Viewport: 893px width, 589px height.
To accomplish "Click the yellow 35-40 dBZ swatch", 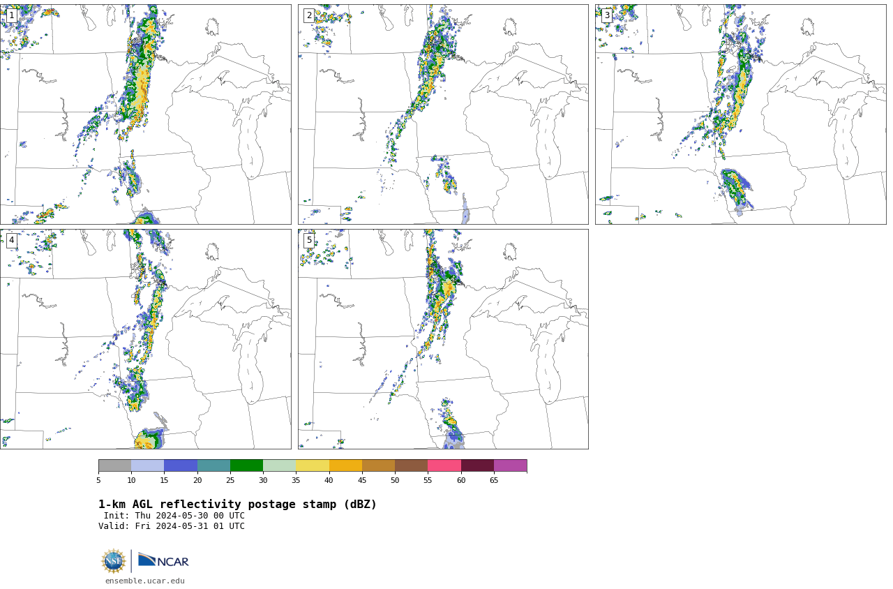I will [313, 465].
